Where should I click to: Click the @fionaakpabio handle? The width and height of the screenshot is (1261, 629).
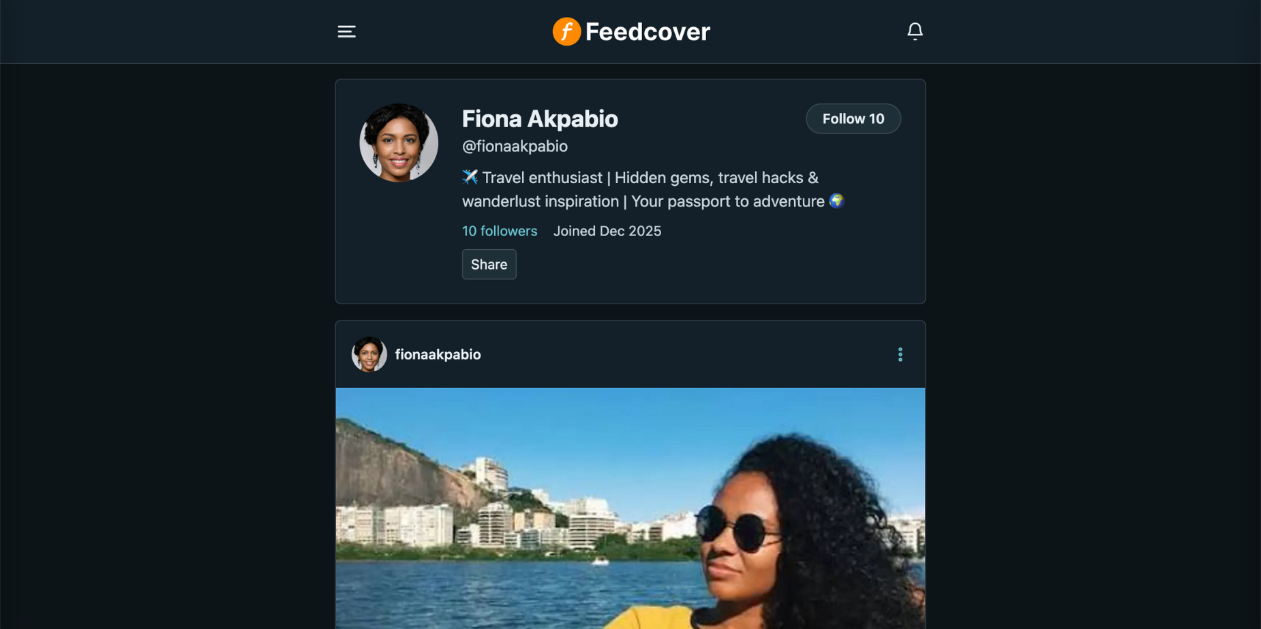(x=515, y=146)
